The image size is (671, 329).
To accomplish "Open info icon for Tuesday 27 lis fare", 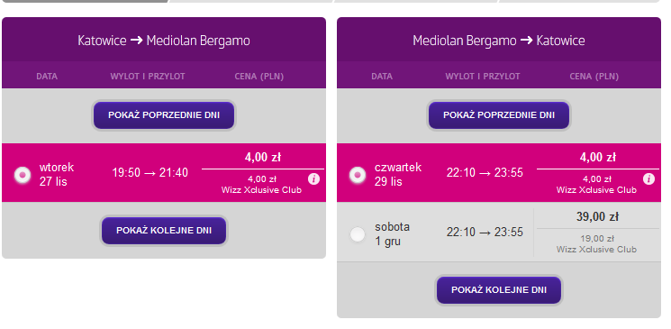I will tap(313, 179).
